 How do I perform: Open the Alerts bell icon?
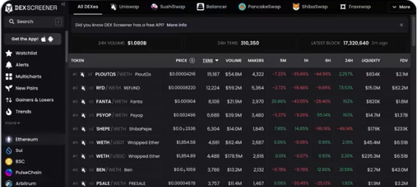coord(9,65)
